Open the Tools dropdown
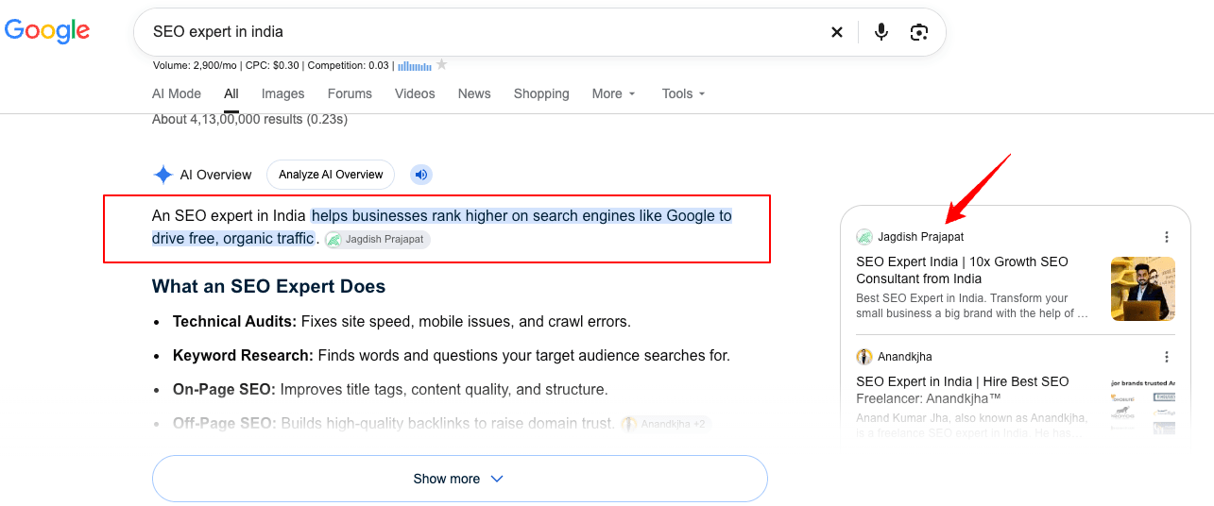This screenshot has width=1214, height=506. tap(684, 93)
